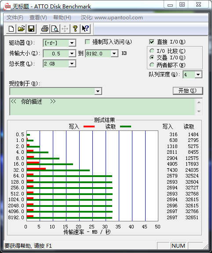Click the NUM status bar indicator

tap(179, 246)
